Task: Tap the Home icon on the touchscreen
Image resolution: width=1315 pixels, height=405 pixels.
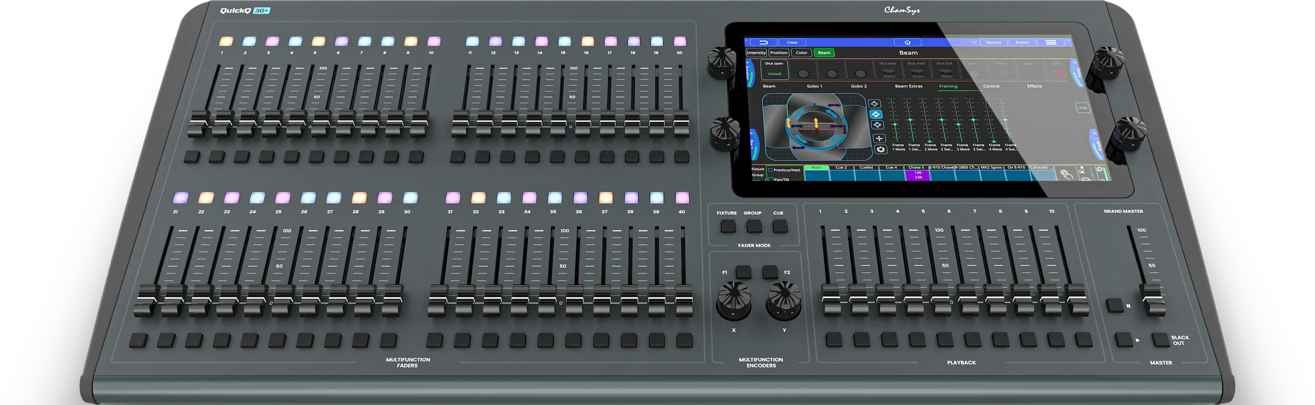Action: 908,43
